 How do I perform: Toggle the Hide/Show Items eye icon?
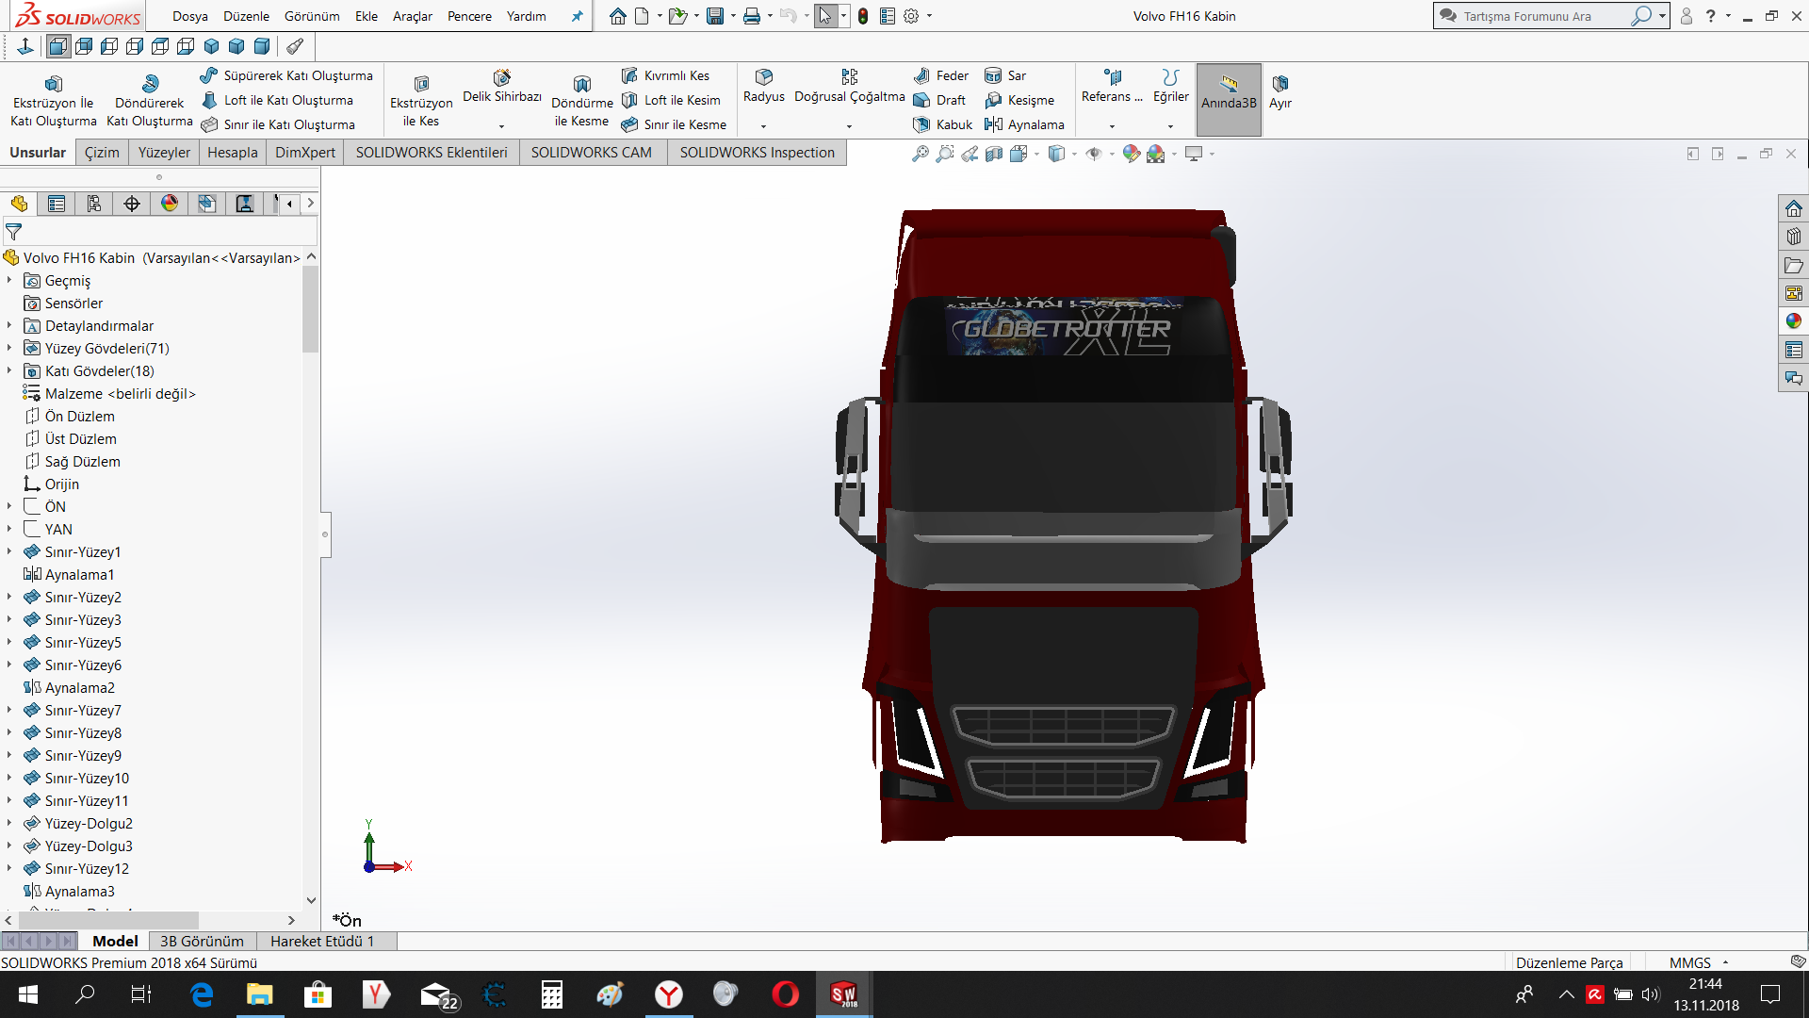pyautogui.click(x=1094, y=154)
